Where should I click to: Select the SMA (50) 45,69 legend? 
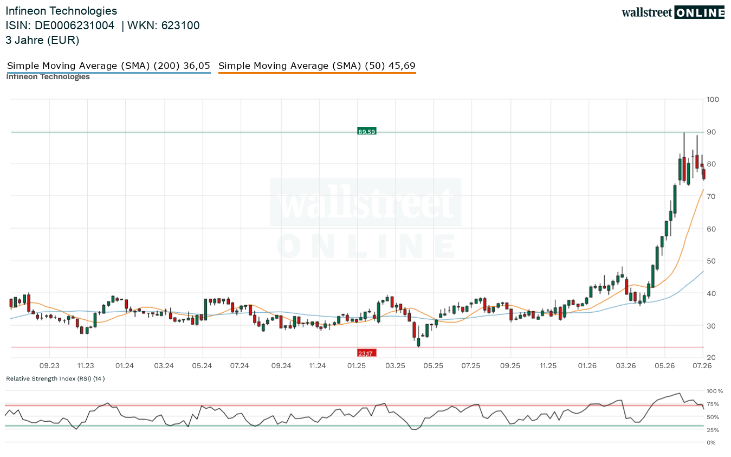[x=317, y=66]
